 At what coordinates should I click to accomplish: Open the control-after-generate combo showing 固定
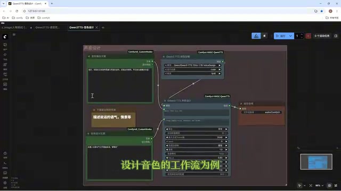pos(197,145)
